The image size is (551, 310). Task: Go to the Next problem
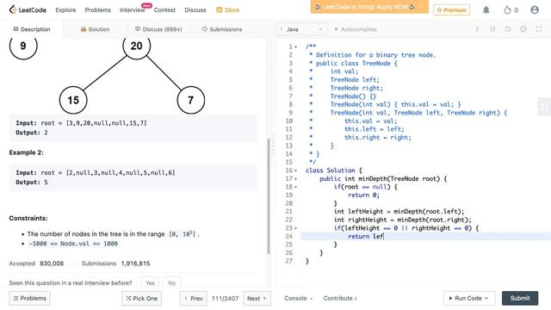click(x=257, y=298)
